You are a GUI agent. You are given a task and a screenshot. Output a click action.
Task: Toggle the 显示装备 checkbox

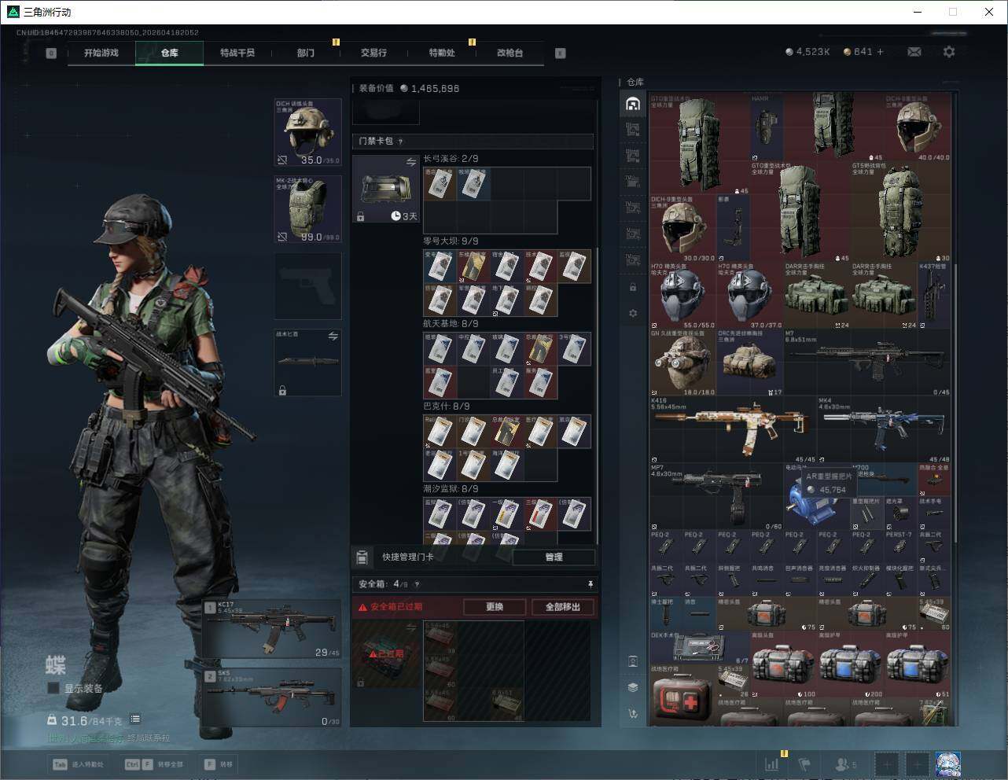click(x=53, y=688)
